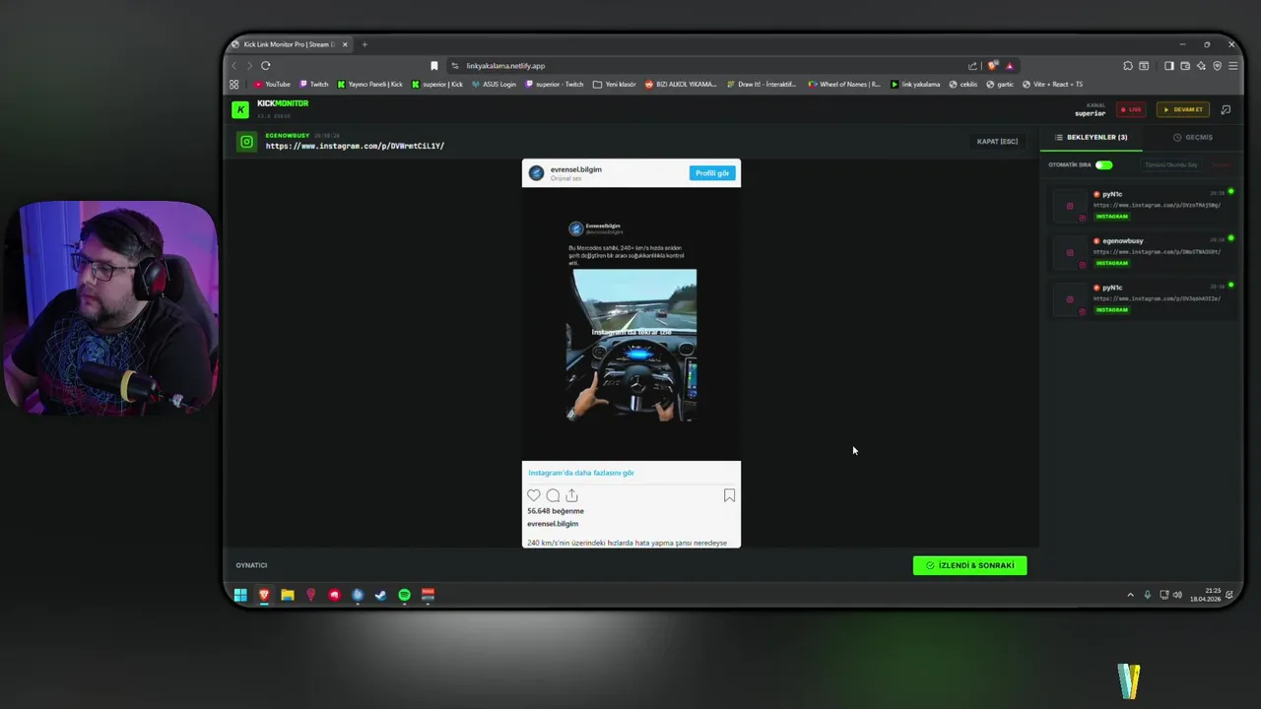Open the Brave browser icon in taskbar
This screenshot has height=709, width=1261.
coord(264,595)
